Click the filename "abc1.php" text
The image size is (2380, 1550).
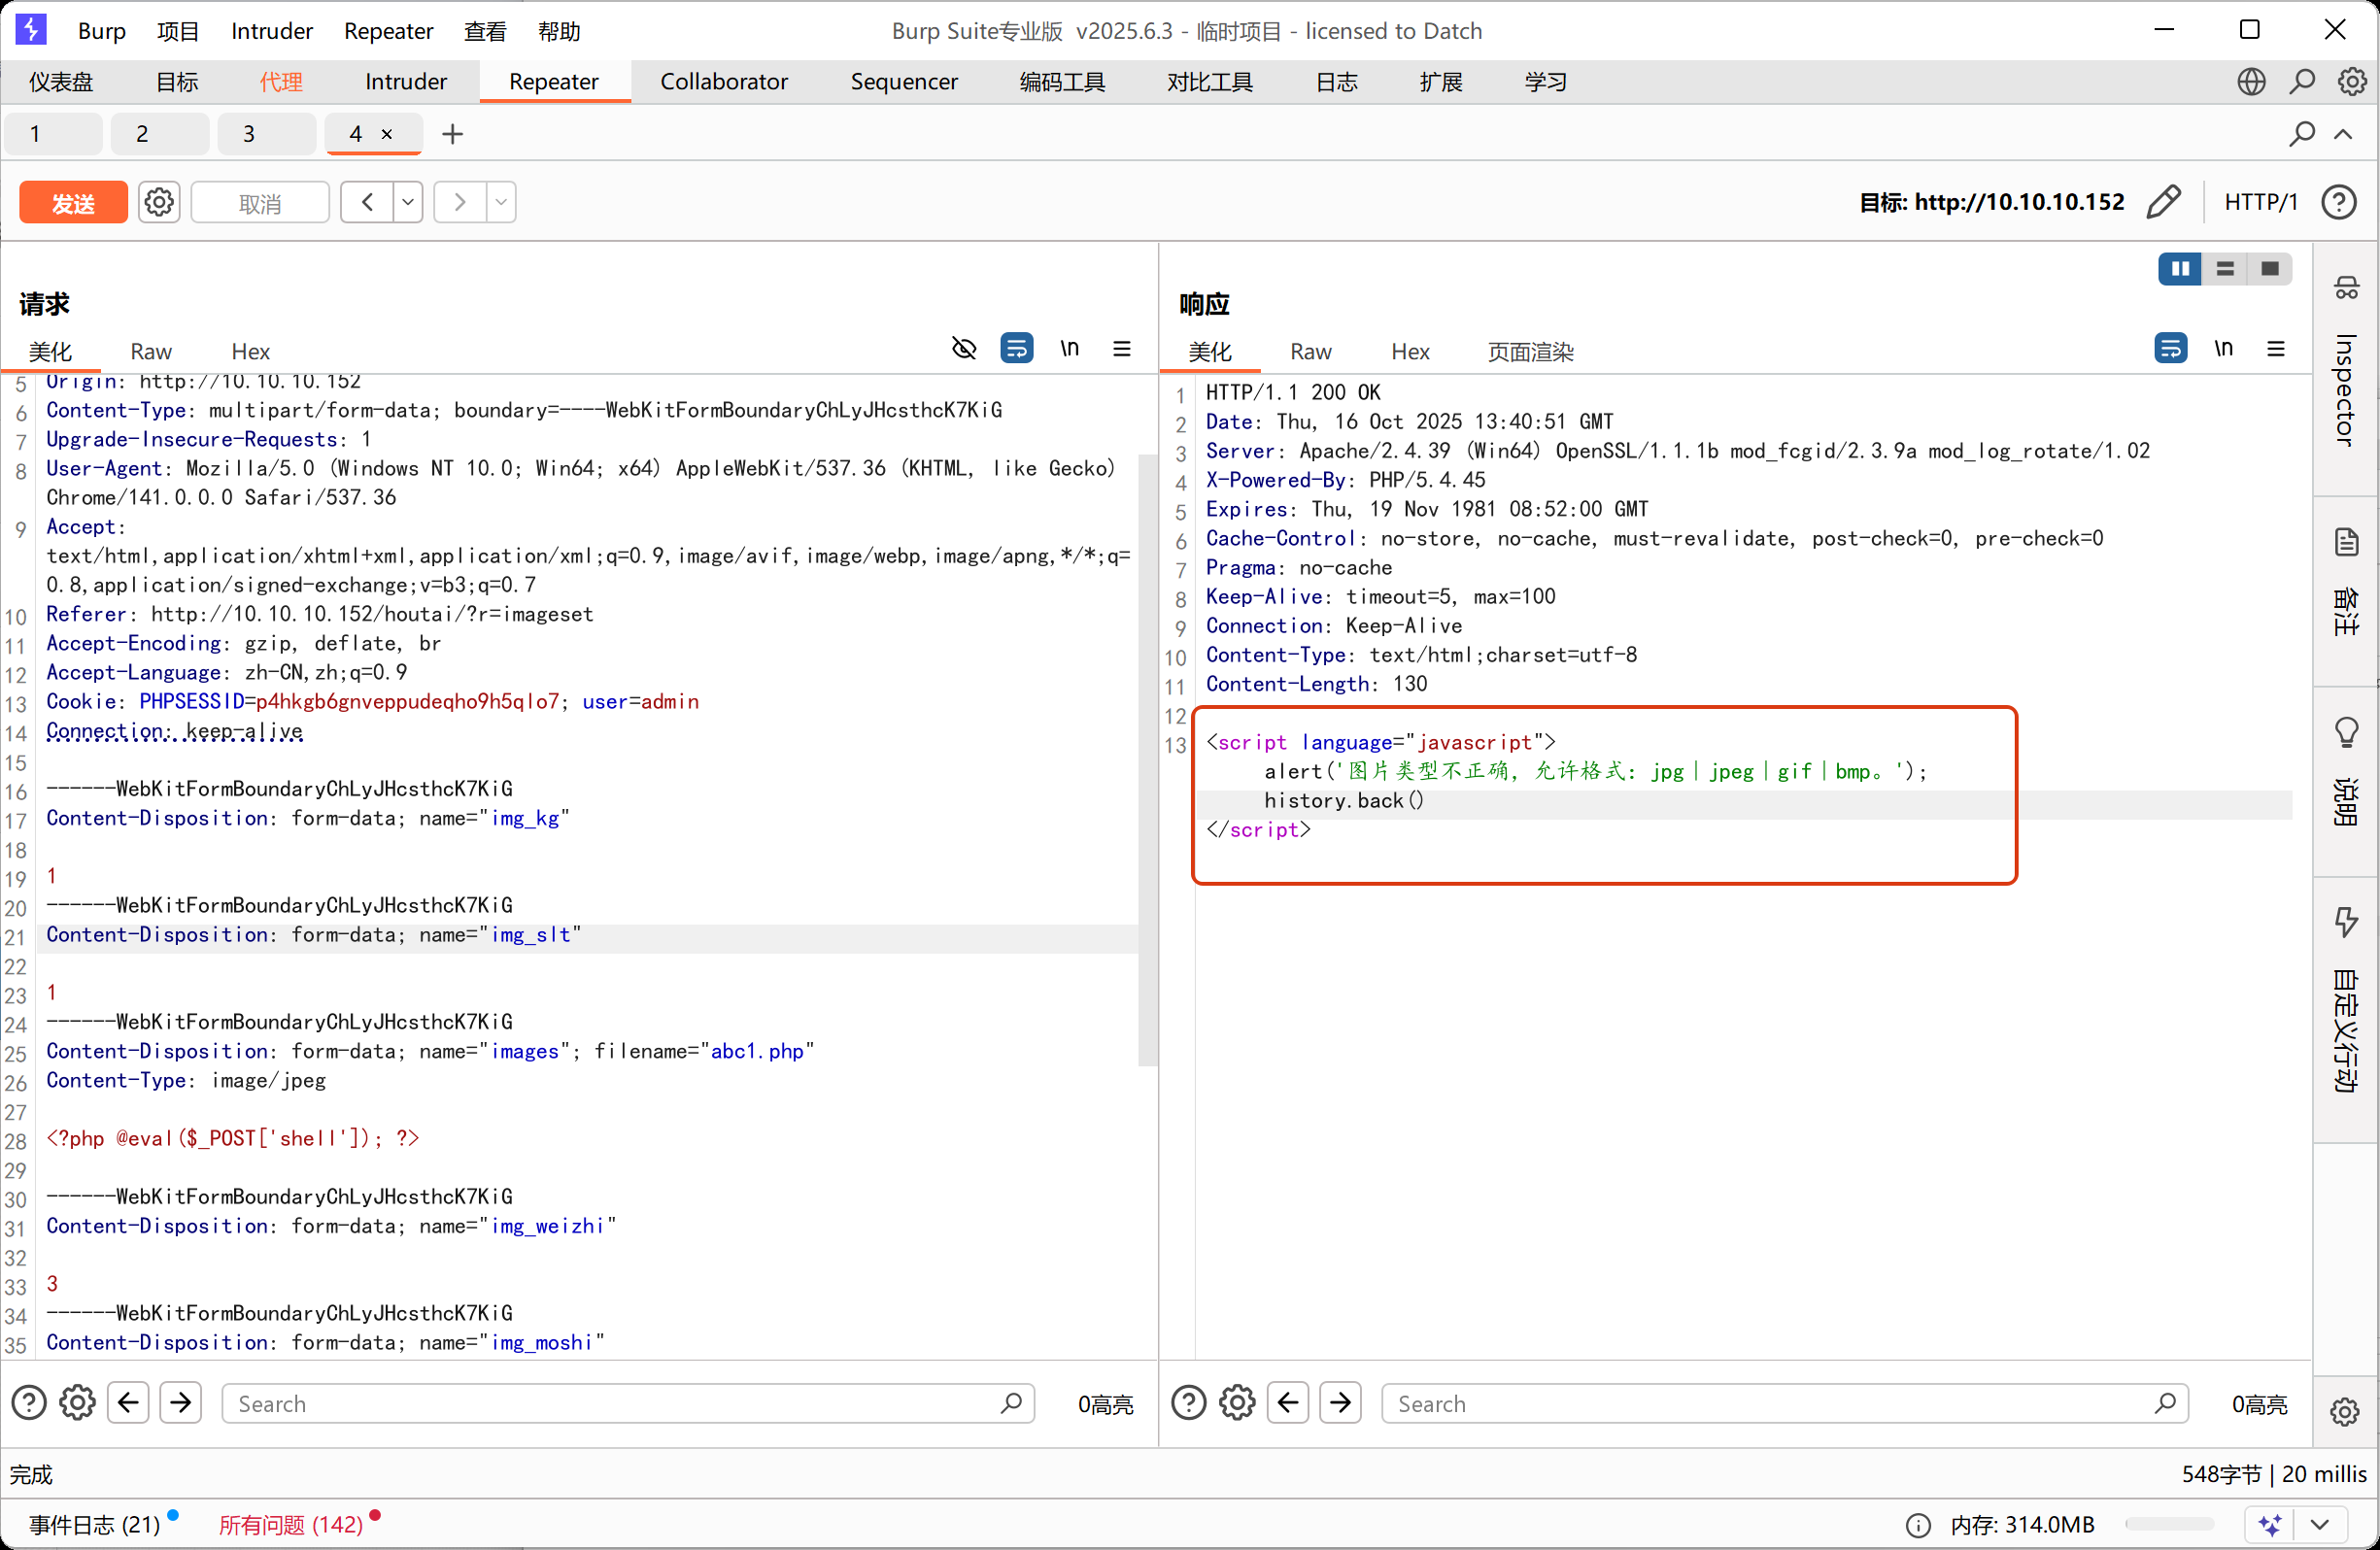(x=757, y=1051)
